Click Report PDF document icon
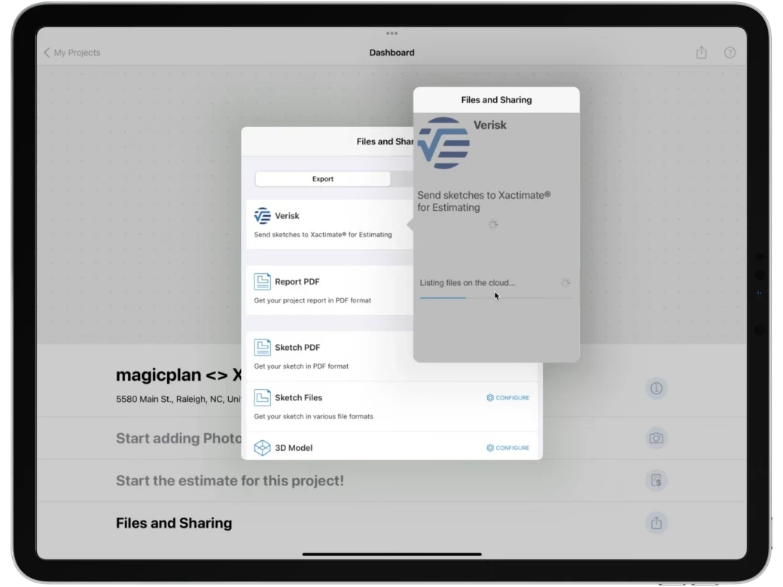The image size is (783, 587). [262, 281]
